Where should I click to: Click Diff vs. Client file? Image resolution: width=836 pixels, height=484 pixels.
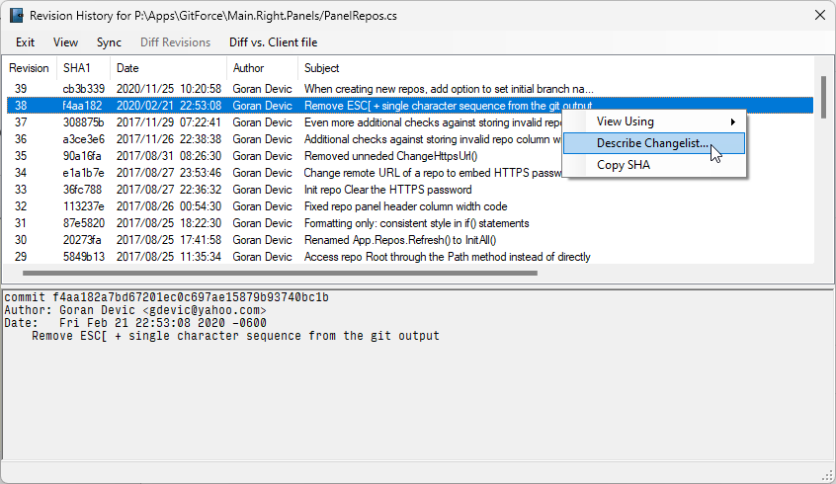[273, 42]
